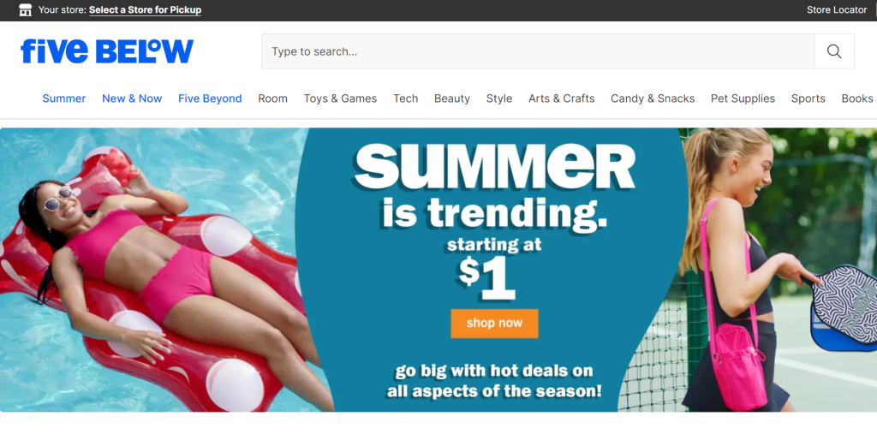This screenshot has width=877, height=434.
Task: Click the store icon in top bar
Action: (x=25, y=9)
